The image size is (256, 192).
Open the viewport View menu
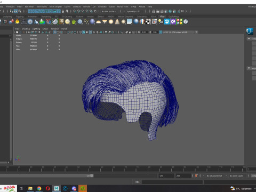tap(17, 29)
